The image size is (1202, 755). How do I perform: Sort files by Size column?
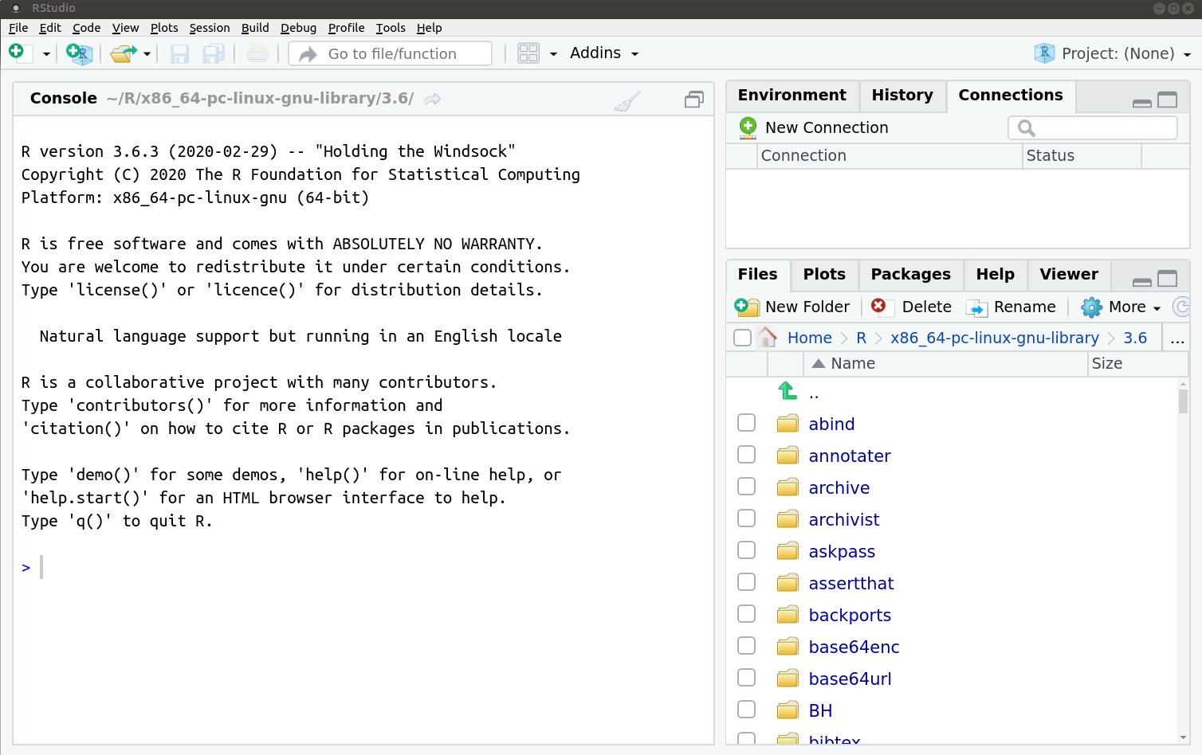pos(1137,363)
